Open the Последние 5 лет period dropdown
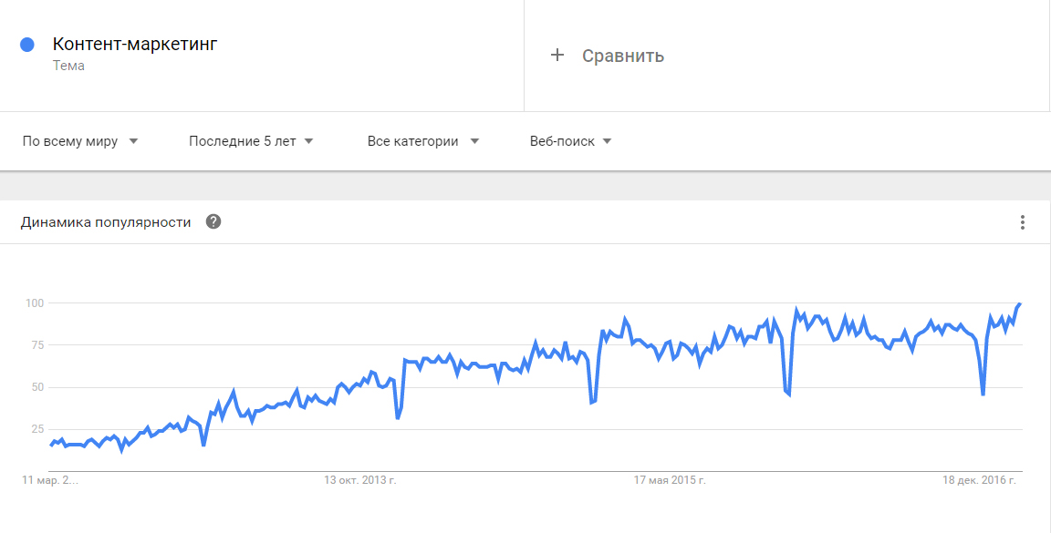Viewport: 1051px width, 533px height. point(252,141)
